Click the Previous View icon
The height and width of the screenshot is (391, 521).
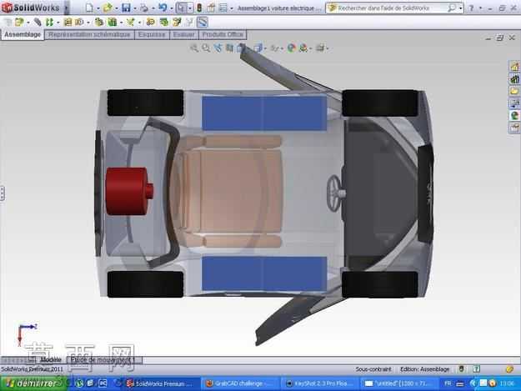(218, 48)
